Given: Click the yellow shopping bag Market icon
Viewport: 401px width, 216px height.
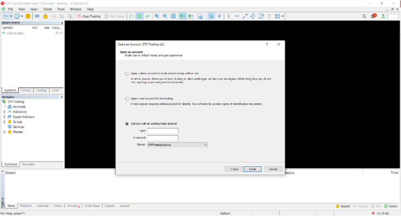Looking at the screenshot, I should tap(46, 16).
